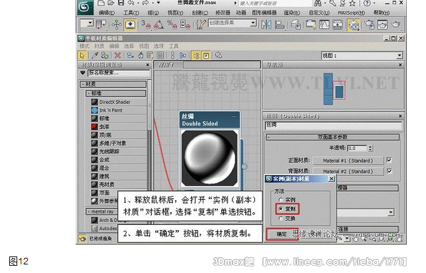The width and height of the screenshot is (426, 273).
Task: Click the Material #2 (Standard) button
Action: pyautogui.click(x=348, y=171)
